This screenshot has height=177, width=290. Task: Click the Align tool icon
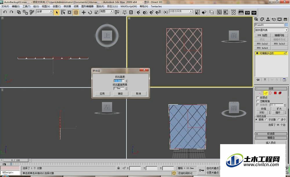click(204, 12)
